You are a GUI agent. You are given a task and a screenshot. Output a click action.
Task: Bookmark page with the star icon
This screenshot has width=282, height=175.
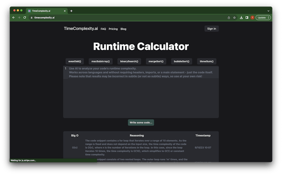tap(234, 18)
